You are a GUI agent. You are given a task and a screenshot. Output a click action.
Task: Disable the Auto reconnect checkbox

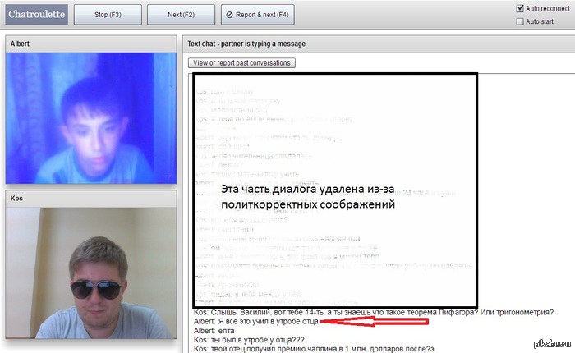click(520, 8)
